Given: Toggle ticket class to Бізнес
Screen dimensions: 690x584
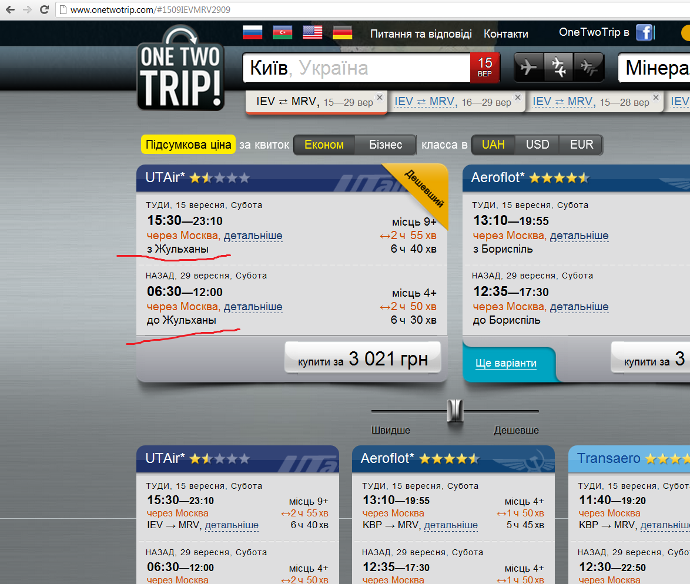Looking at the screenshot, I should [x=386, y=145].
